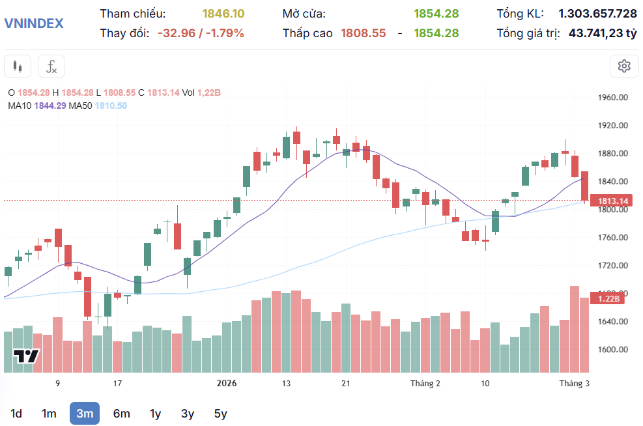The width and height of the screenshot is (643, 426).
Task: Click the VNINDEX ticker title
Action: 34,23
